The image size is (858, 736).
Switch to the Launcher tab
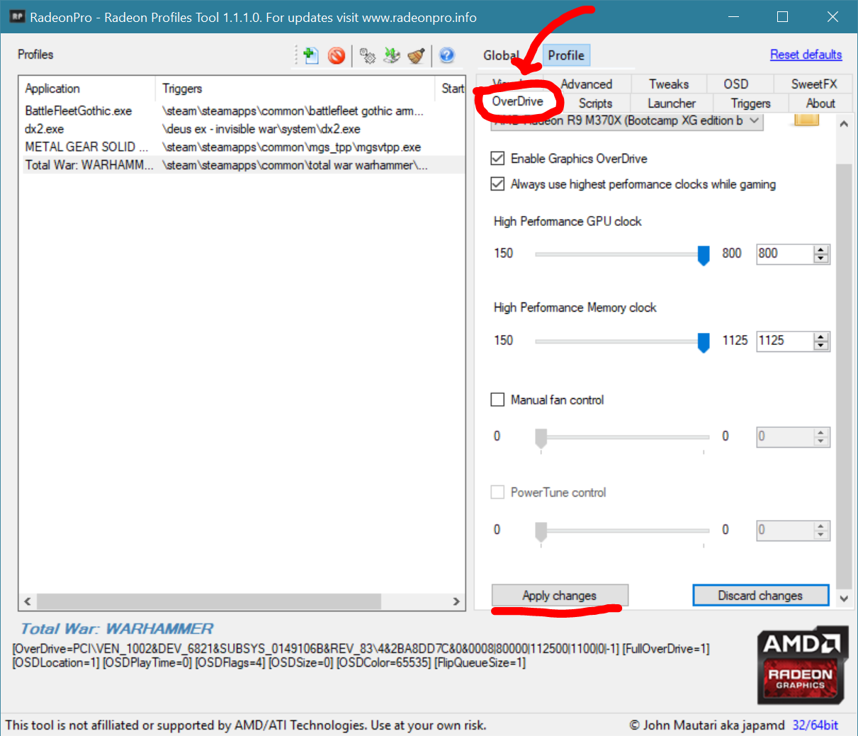[x=672, y=103]
